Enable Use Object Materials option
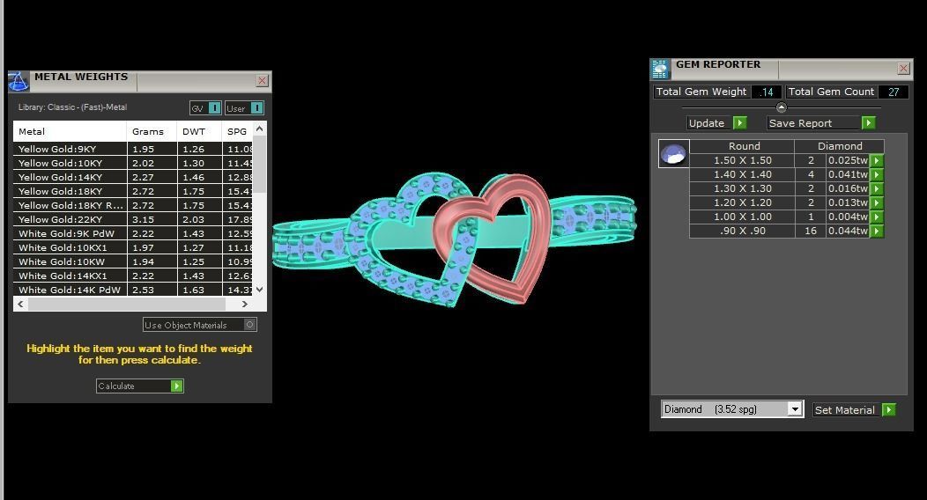This screenshot has height=500, width=927. [200, 325]
